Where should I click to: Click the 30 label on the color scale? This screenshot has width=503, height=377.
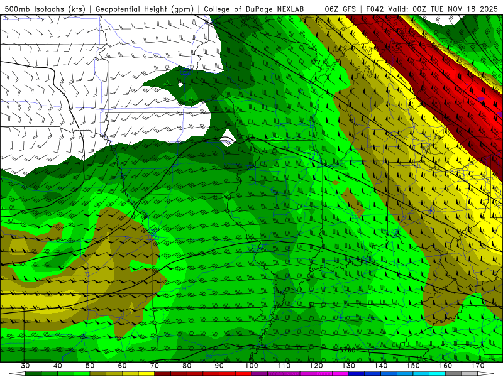tap(25, 366)
